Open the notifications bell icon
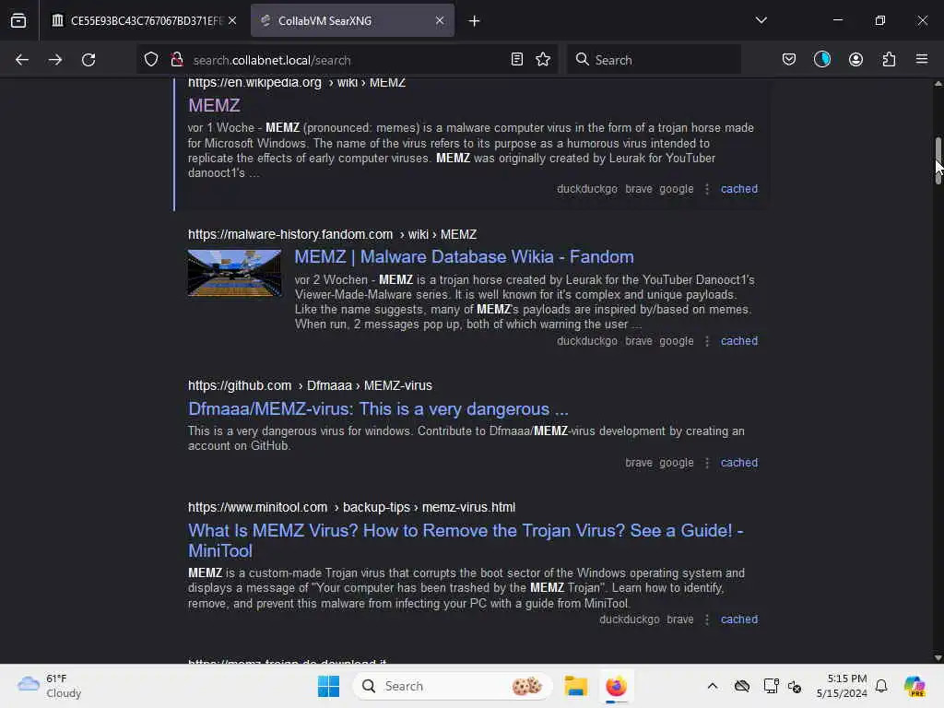This screenshot has width=944, height=708. tap(881, 686)
